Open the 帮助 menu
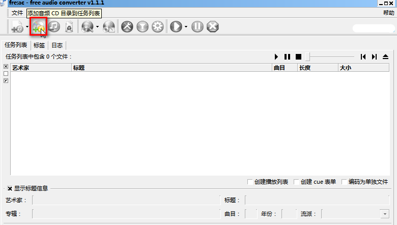The width and height of the screenshot is (397, 225). [389, 13]
